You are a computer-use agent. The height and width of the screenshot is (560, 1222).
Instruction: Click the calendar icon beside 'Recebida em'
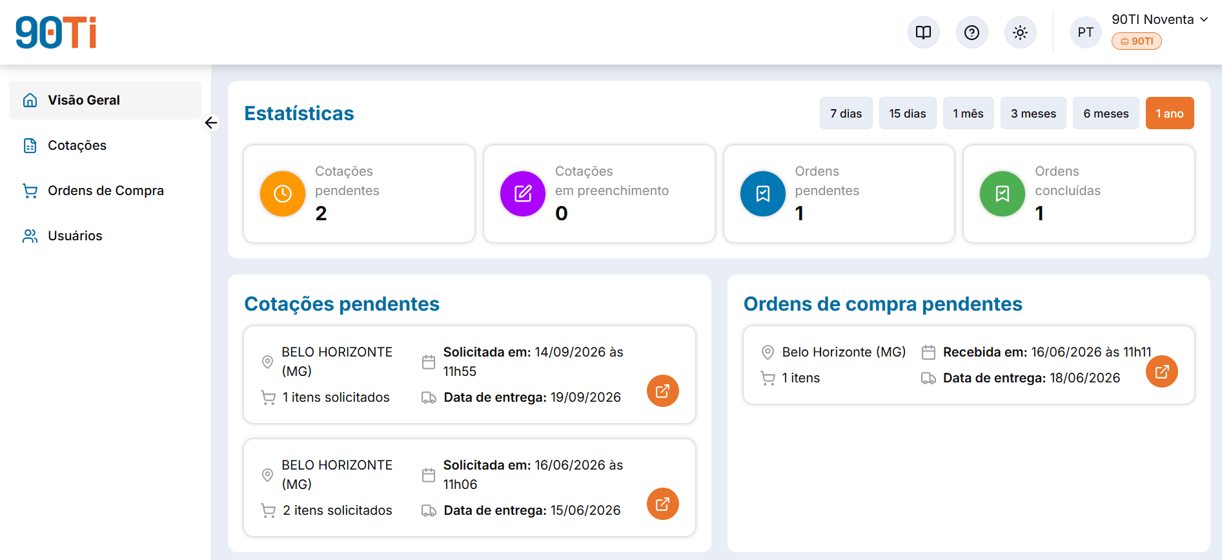(x=928, y=352)
